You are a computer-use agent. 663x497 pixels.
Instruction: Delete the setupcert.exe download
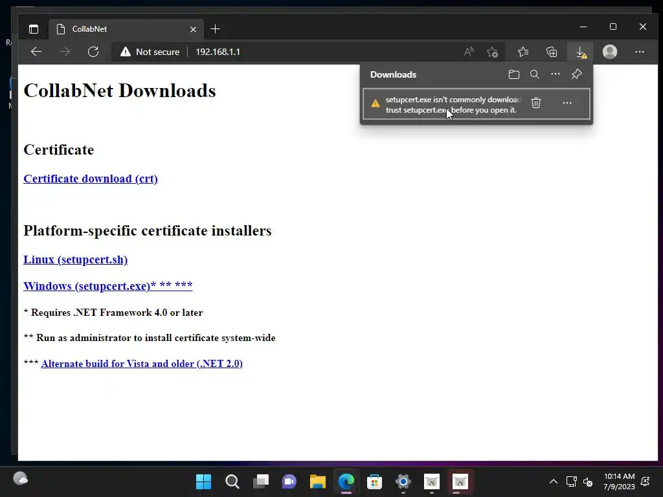point(536,103)
